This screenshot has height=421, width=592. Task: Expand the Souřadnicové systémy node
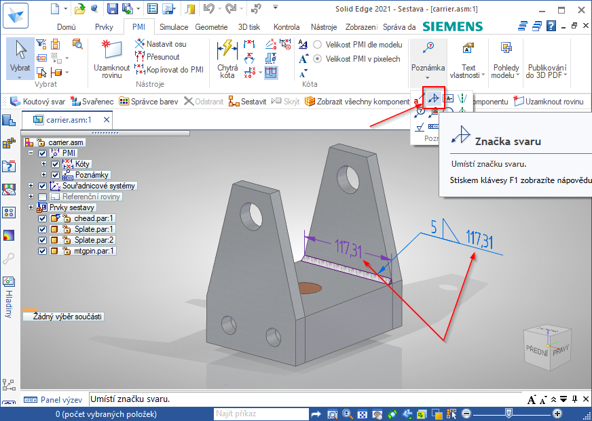coord(31,186)
